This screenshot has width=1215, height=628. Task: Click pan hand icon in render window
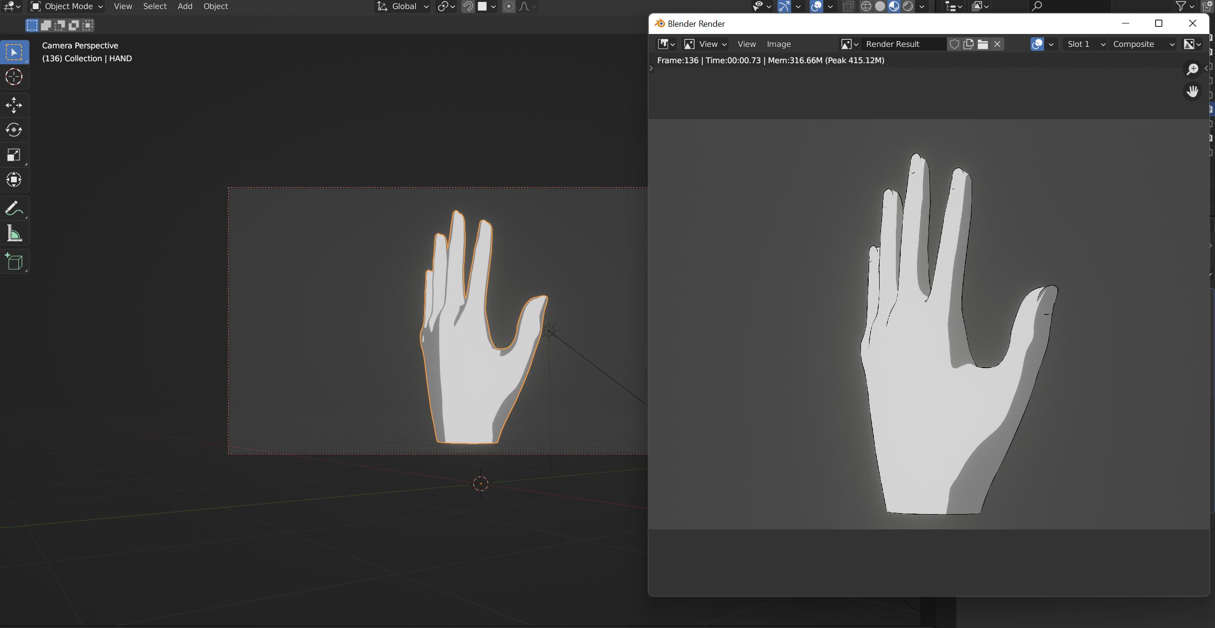pos(1192,91)
